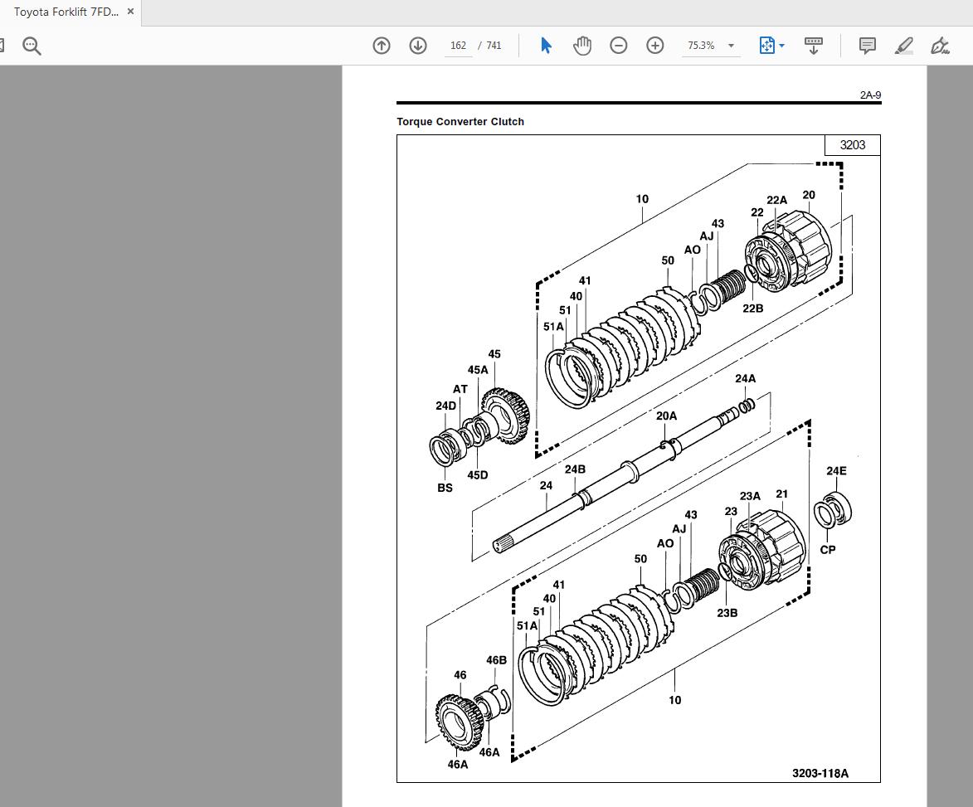Open the sign document tool
973x807 pixels.
point(940,46)
